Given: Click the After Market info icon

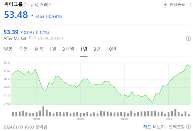Looking at the screenshot, I should click(188, 39).
